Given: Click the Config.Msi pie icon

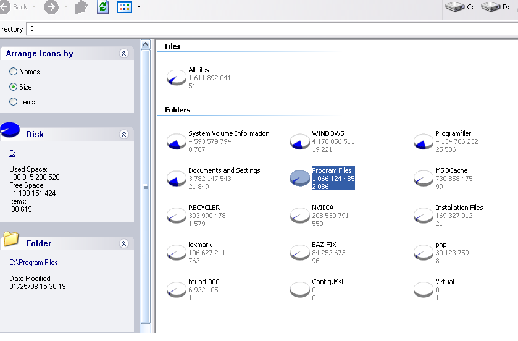Looking at the screenshot, I should (299, 290).
